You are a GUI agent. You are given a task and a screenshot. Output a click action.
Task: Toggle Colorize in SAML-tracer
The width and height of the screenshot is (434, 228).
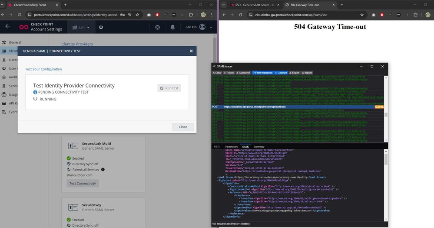[x=281, y=73]
